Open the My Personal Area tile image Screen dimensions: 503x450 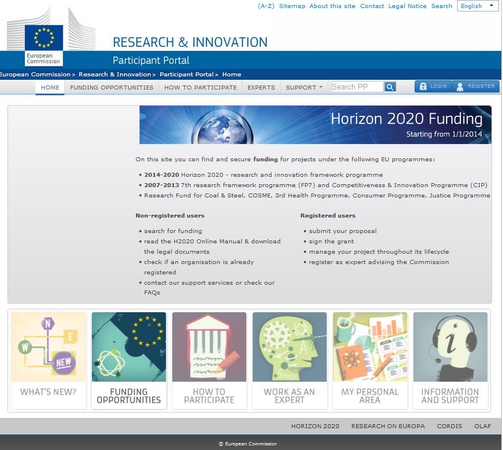tap(370, 347)
